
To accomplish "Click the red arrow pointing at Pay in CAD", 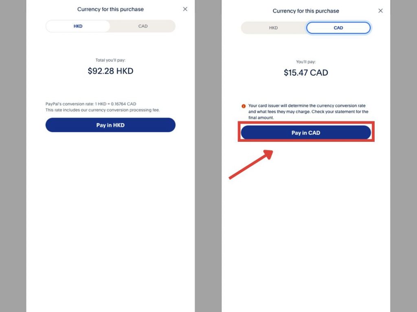I will [250, 164].
